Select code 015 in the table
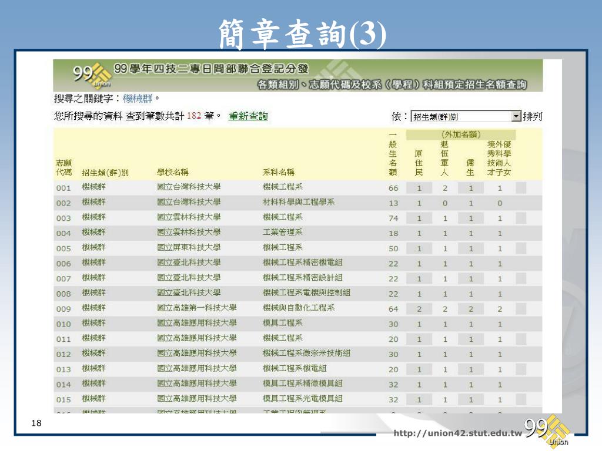Screen dimensions: 602x451 tap(63, 399)
